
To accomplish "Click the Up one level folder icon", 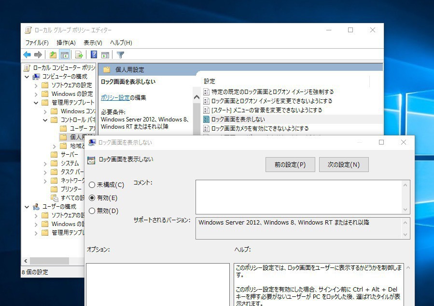I will (53, 55).
